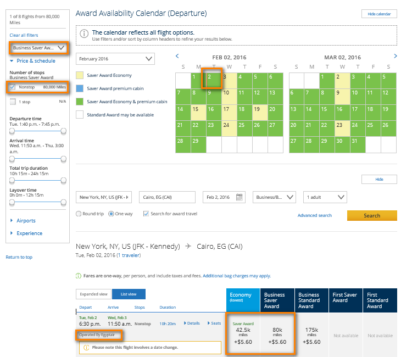Toggle the Nonstop 80,000 Miles checkbox

point(13,87)
